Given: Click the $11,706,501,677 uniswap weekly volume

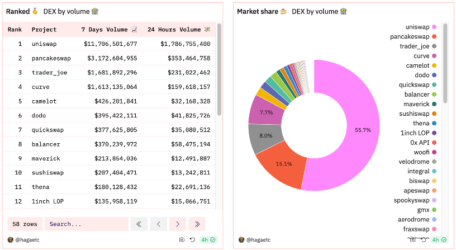Looking at the screenshot, I should (111, 44).
